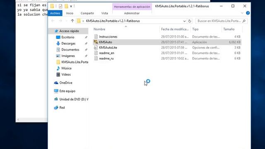Refresh the current folder view

coord(190,21)
